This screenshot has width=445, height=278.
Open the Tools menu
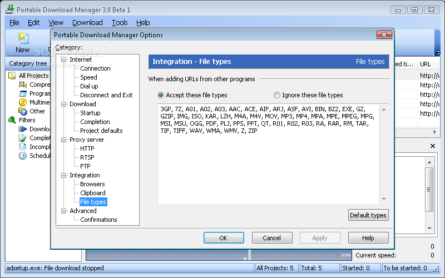[x=120, y=22]
